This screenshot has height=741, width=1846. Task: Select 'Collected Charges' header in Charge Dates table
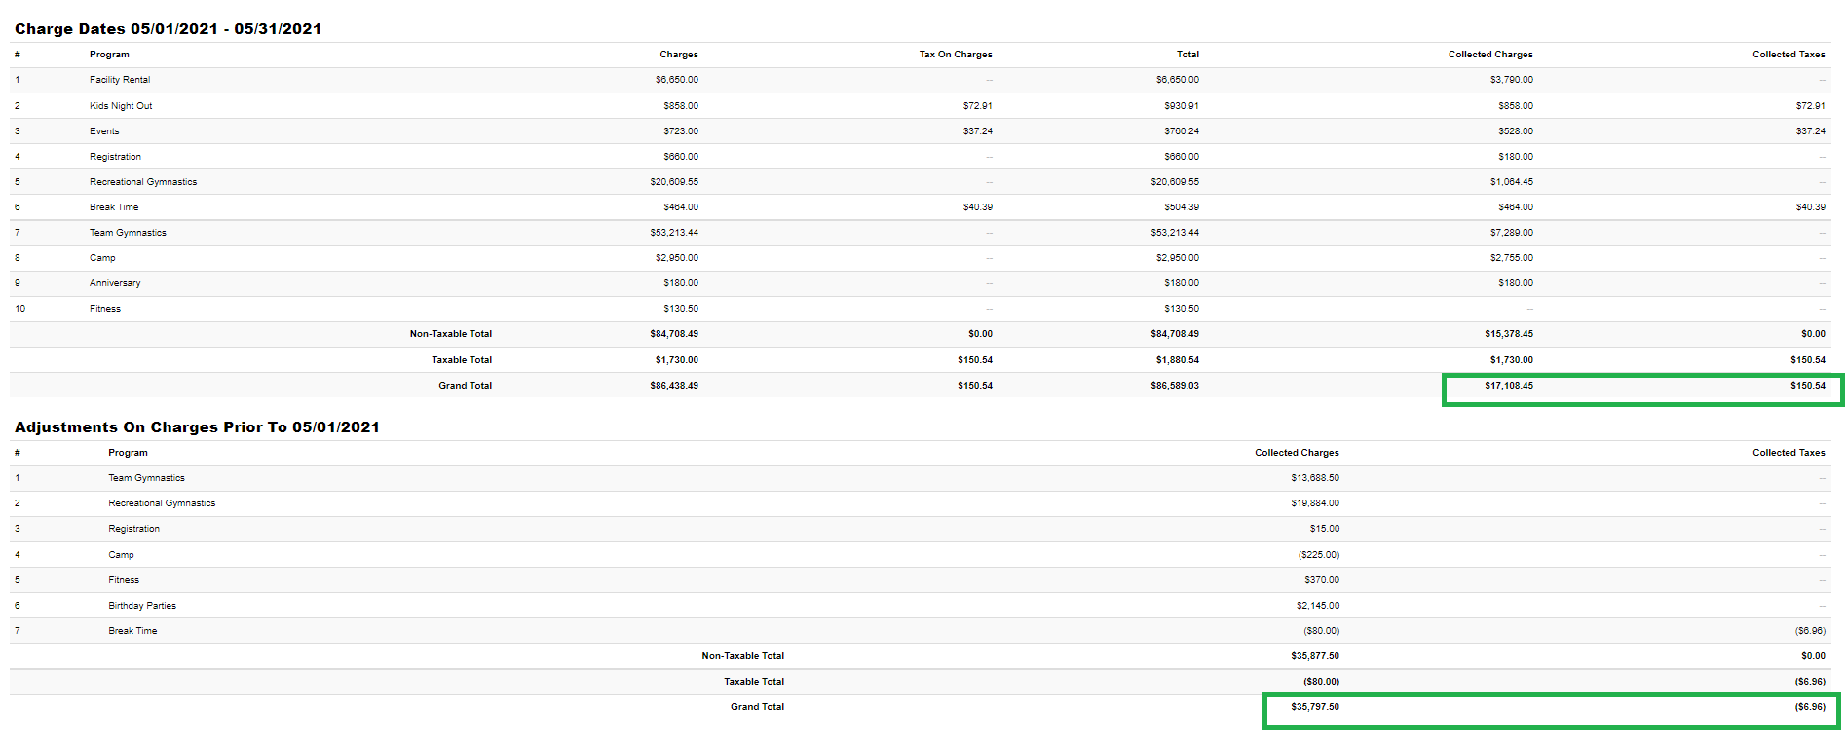1490,55
